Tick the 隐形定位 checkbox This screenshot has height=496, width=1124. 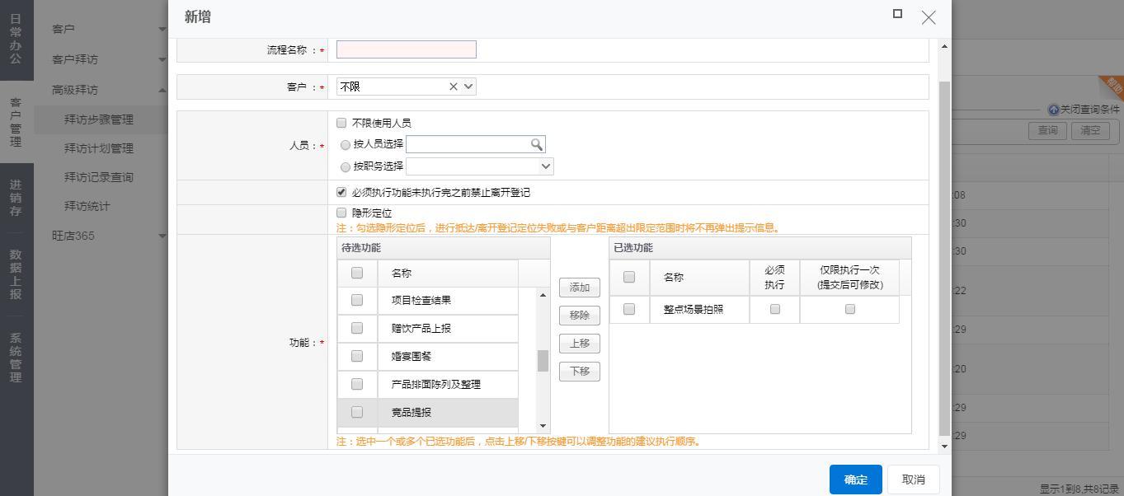pyautogui.click(x=341, y=213)
